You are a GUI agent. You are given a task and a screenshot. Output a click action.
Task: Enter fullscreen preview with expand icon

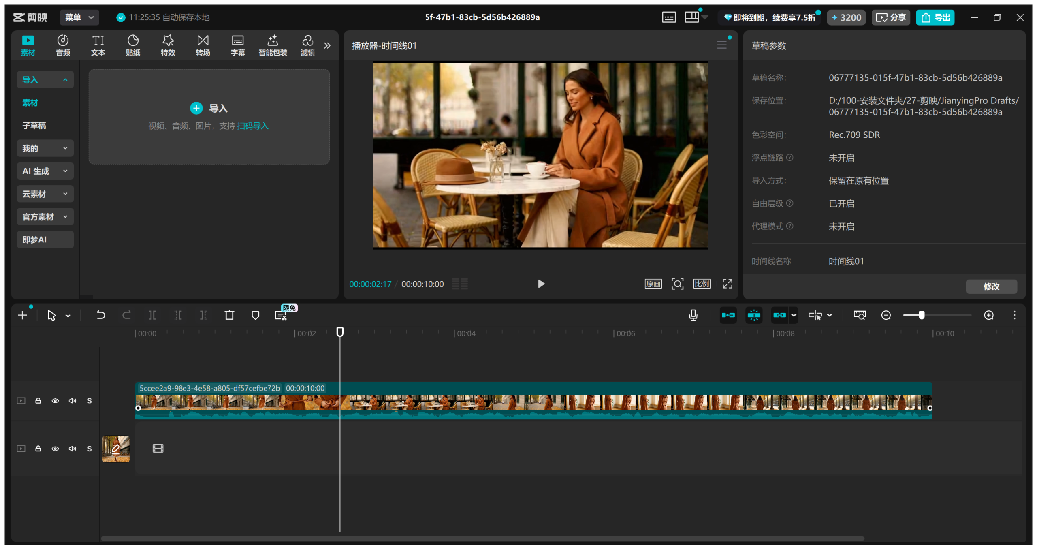728,284
